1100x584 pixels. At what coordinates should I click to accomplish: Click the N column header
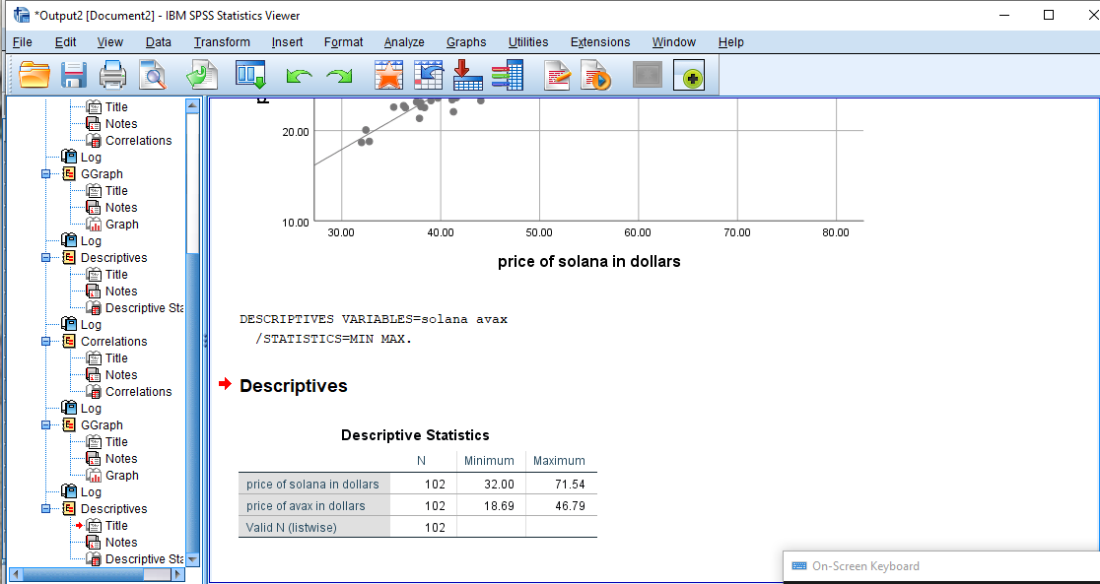click(x=420, y=461)
